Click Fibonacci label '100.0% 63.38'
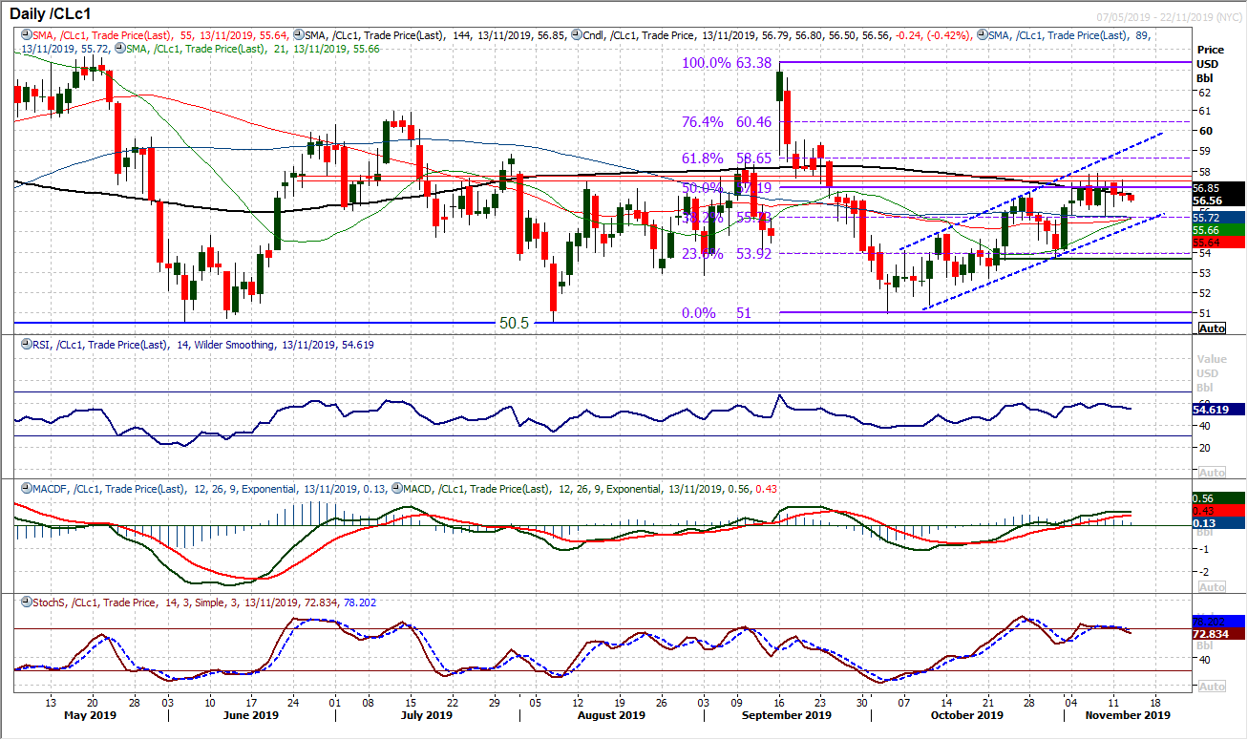This screenshot has height=740, width=1248. pos(725,64)
